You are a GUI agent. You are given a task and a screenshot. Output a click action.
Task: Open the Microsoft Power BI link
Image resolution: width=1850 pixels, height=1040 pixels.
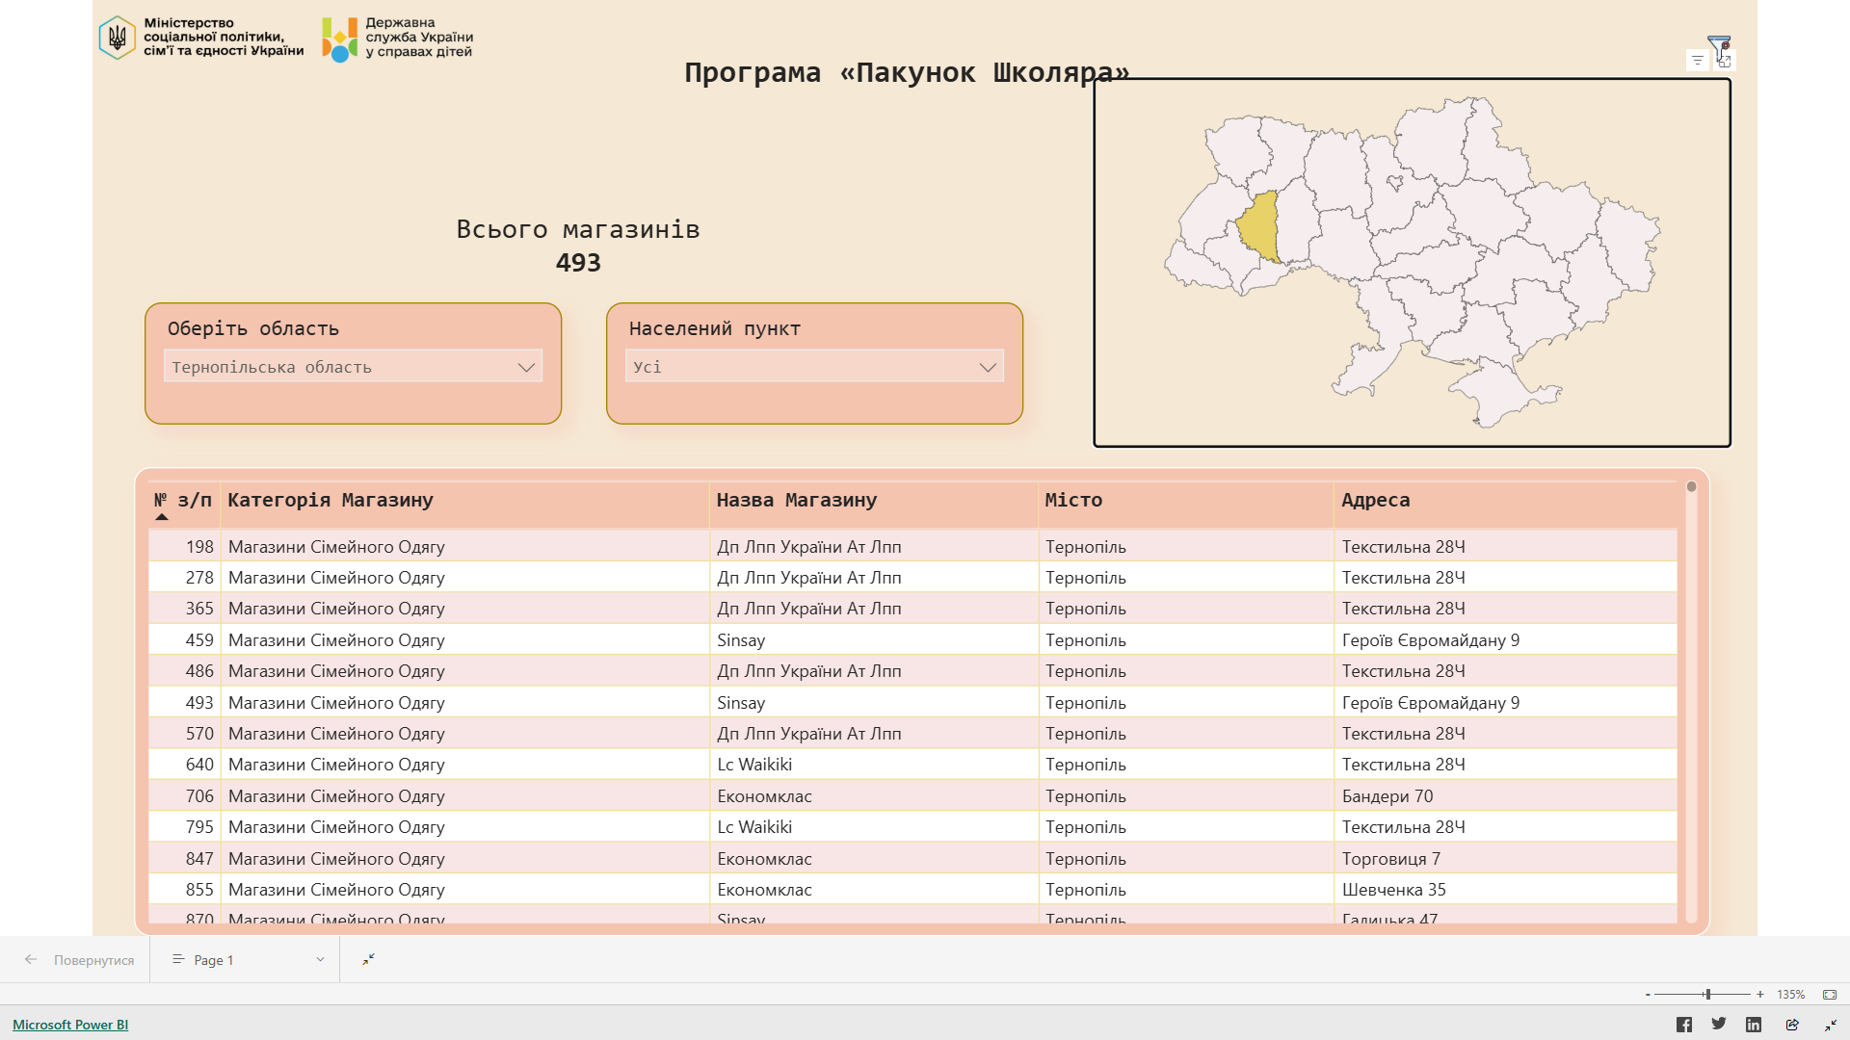[x=70, y=1025]
